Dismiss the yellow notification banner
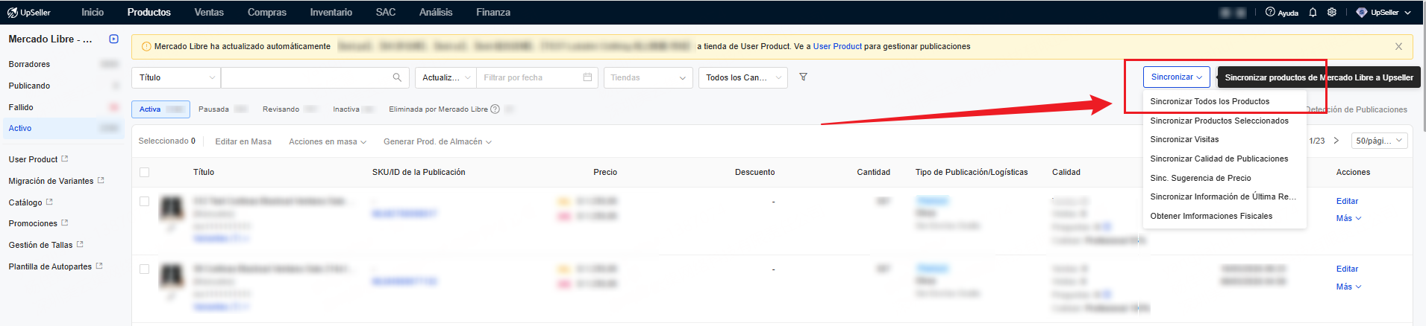 (1398, 46)
